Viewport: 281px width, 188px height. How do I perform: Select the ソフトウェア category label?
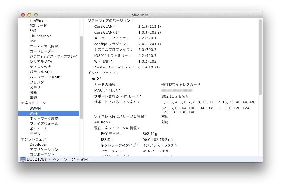35,139
